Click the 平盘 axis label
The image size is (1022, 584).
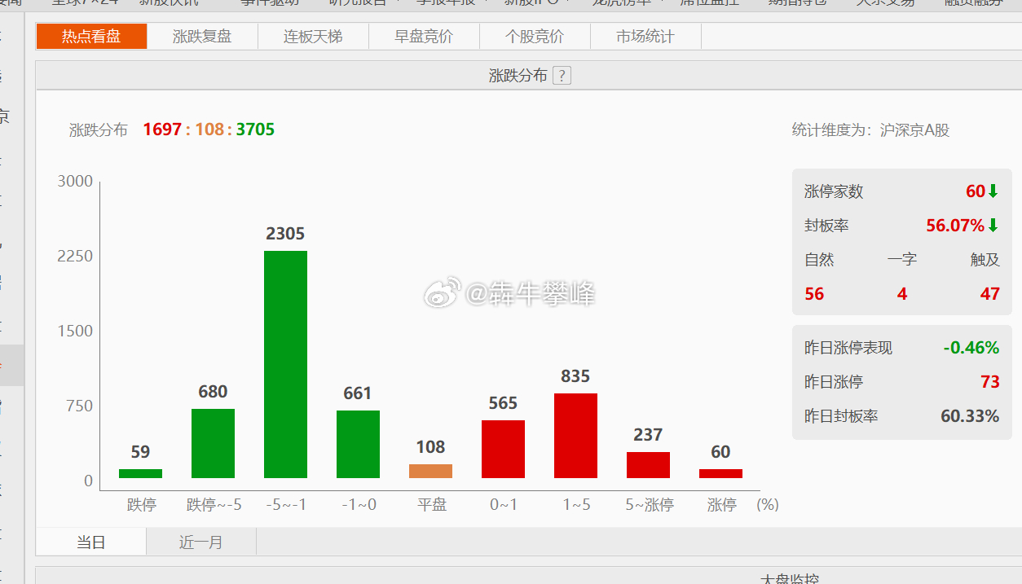432,505
